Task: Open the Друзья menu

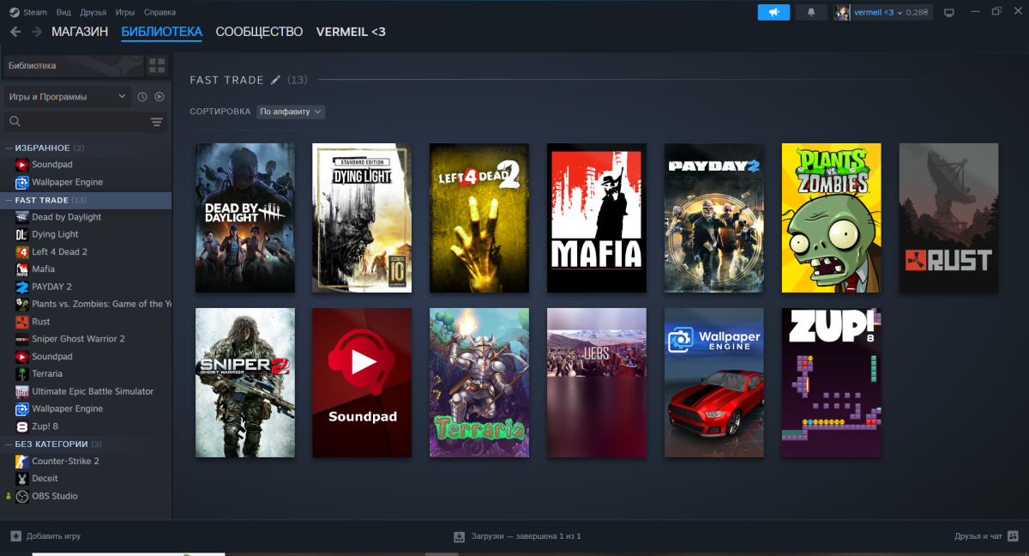Action: [x=93, y=12]
